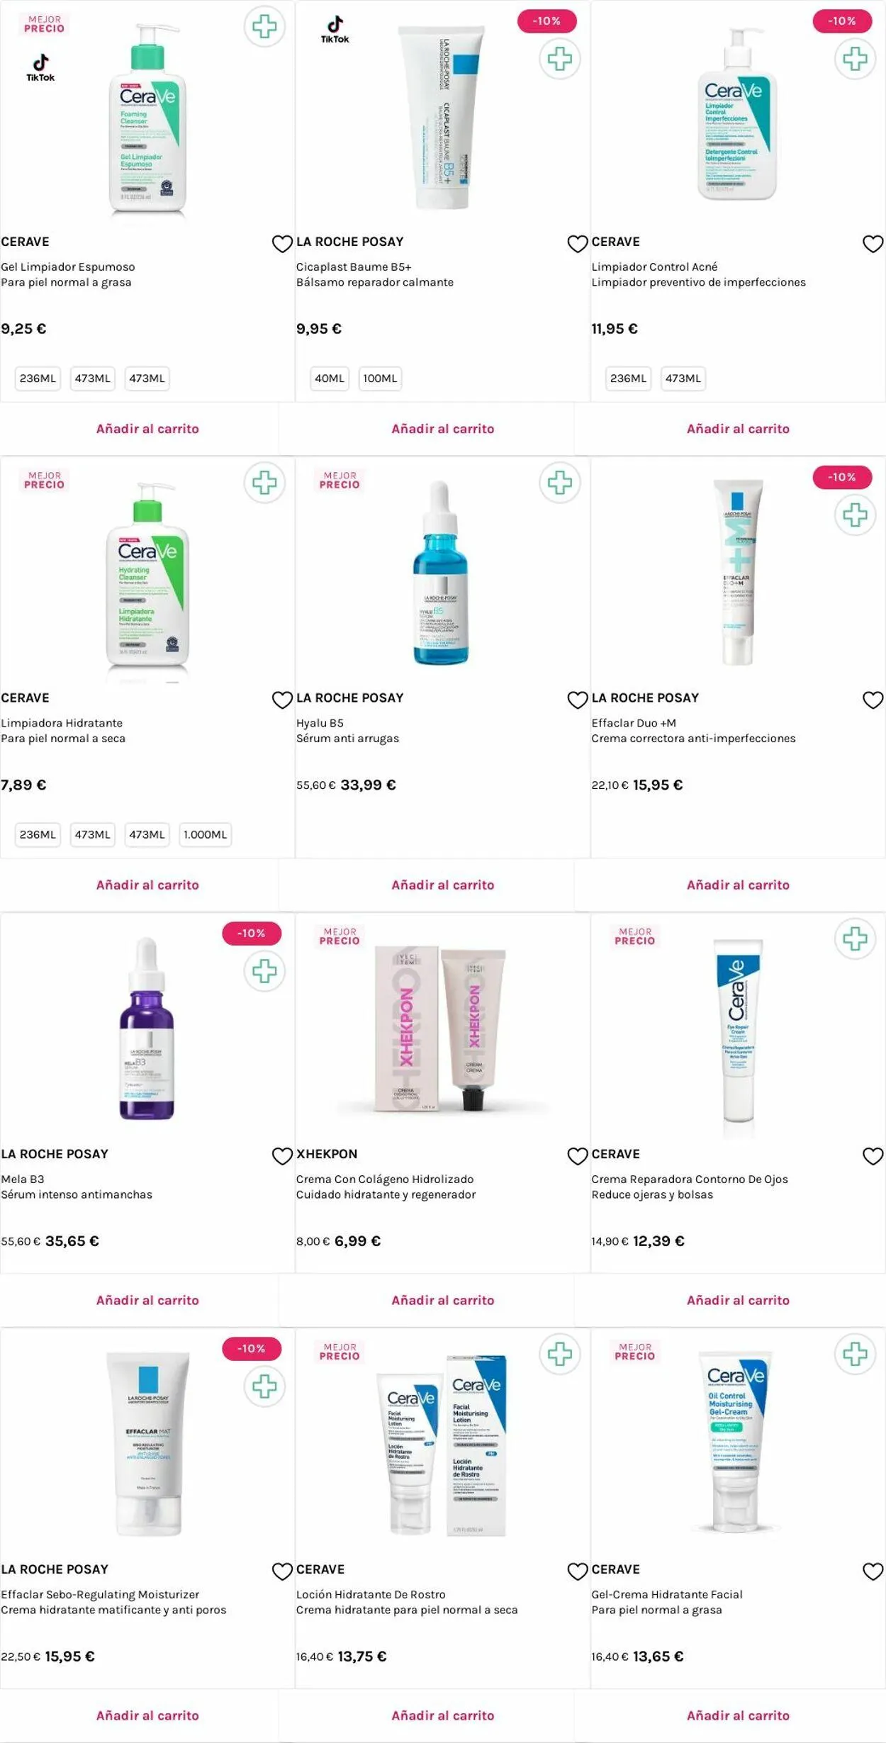Viewport: 886px width, 1743px height.
Task: Click green plus icon on Hyalu B5 serum
Action: [x=559, y=483]
